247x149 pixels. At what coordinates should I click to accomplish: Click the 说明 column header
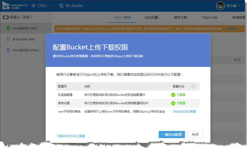87,86
